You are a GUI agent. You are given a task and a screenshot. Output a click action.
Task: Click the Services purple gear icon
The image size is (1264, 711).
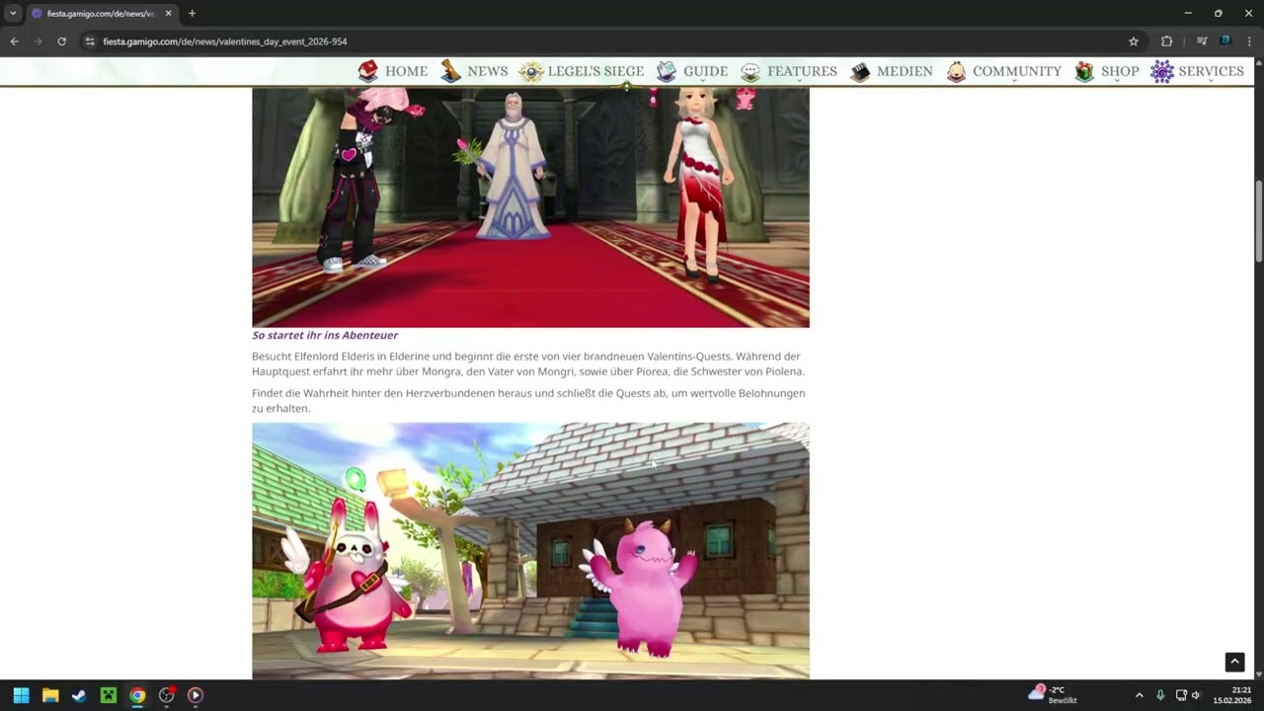1162,71
